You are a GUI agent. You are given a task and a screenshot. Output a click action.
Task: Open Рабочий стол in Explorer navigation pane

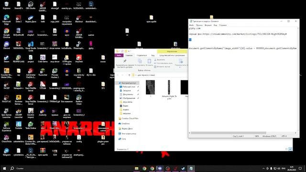(x=129, y=86)
